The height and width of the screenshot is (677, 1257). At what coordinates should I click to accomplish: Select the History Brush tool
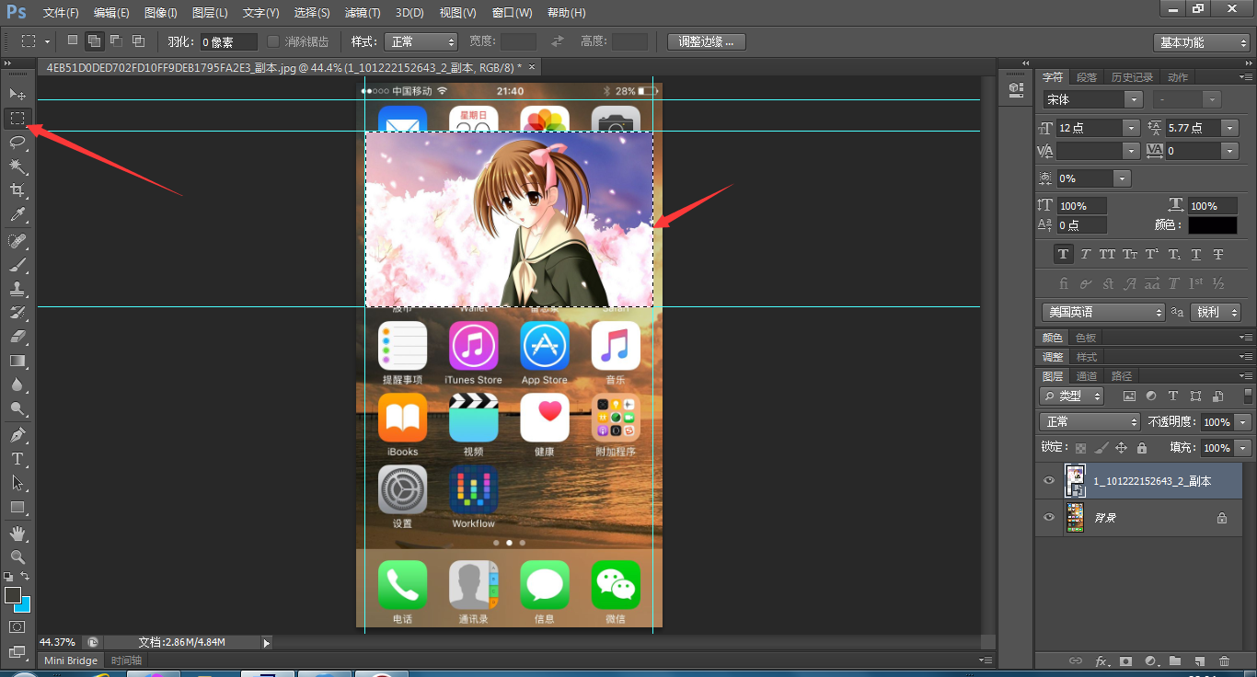pos(17,313)
